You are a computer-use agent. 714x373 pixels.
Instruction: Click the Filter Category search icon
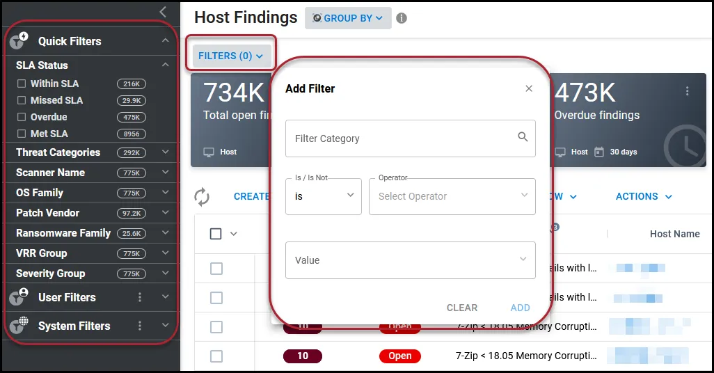pos(523,136)
